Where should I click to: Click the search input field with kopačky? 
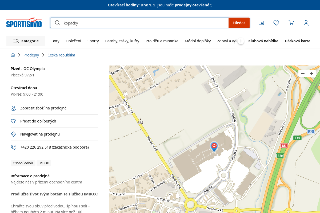(144, 23)
